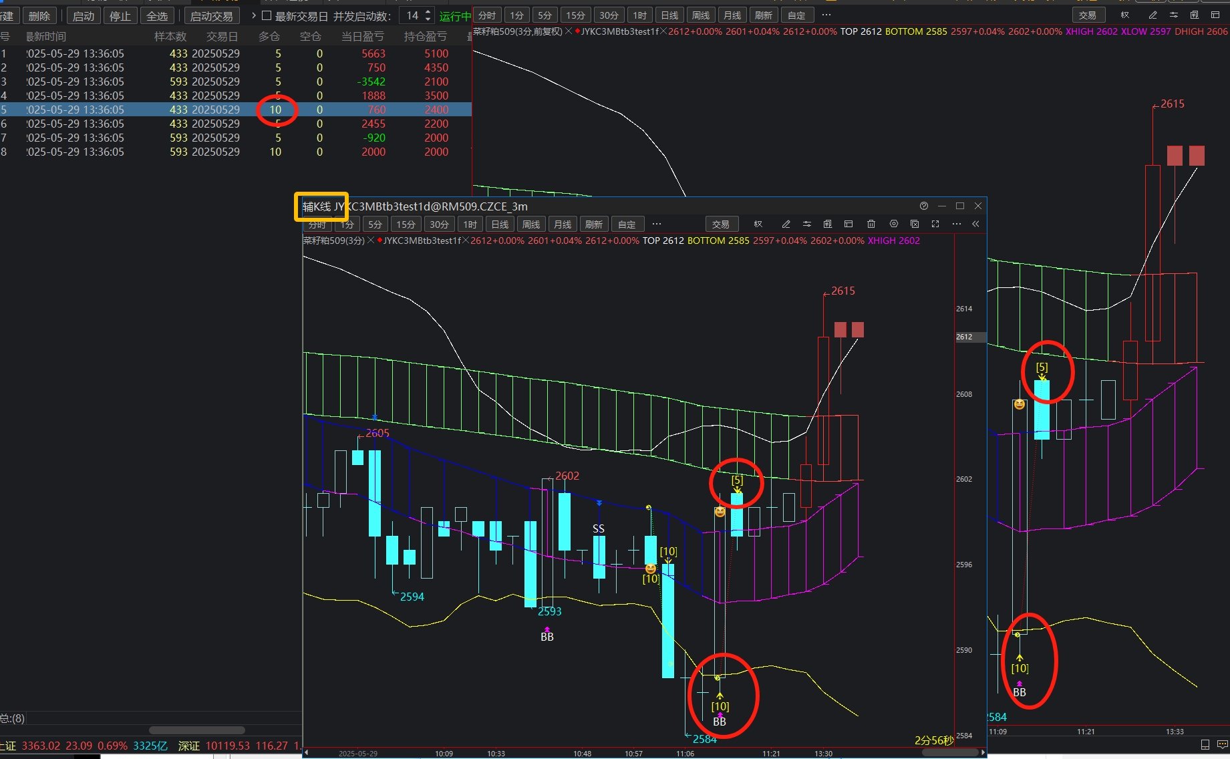The height and width of the screenshot is (759, 1230).
Task: Click the layout panel icon in main chart toolbar
Action: tap(1215, 15)
